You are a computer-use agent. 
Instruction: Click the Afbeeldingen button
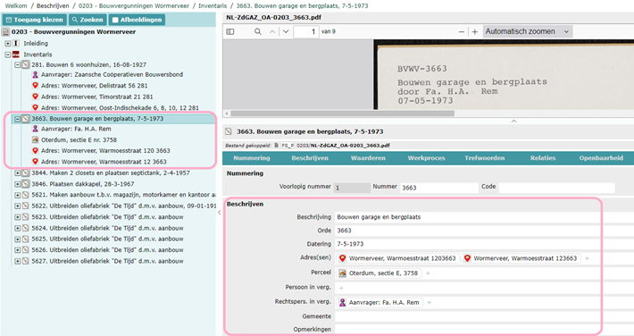click(137, 20)
